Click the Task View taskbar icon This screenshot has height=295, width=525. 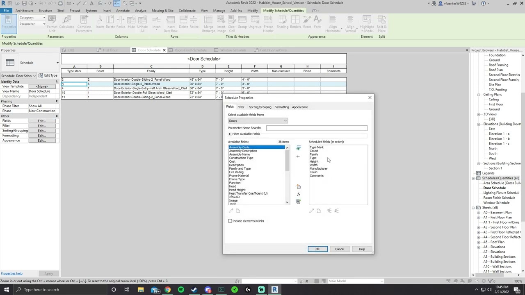click(x=127, y=290)
